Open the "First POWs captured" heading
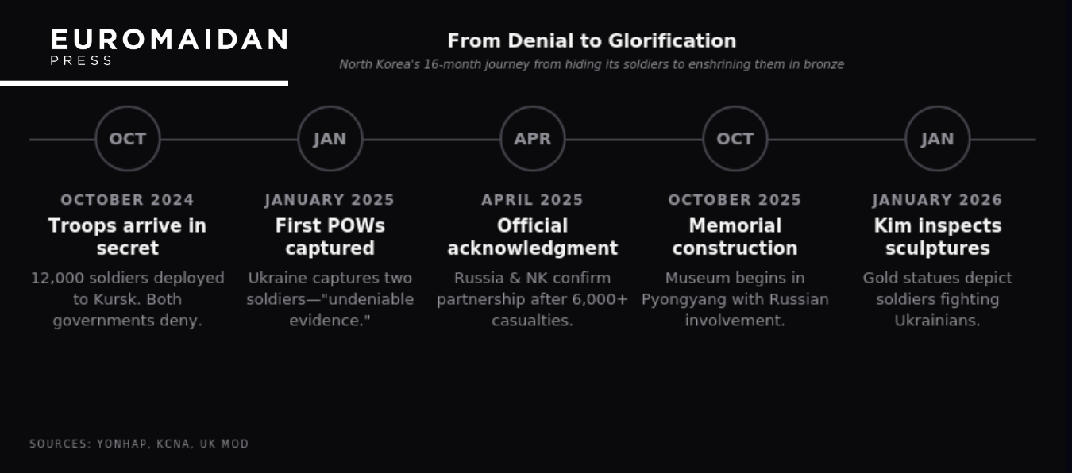 [330, 236]
